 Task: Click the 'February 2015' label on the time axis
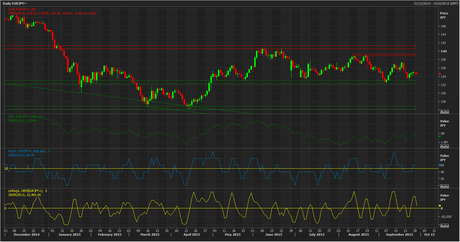pyautogui.click(x=110, y=235)
